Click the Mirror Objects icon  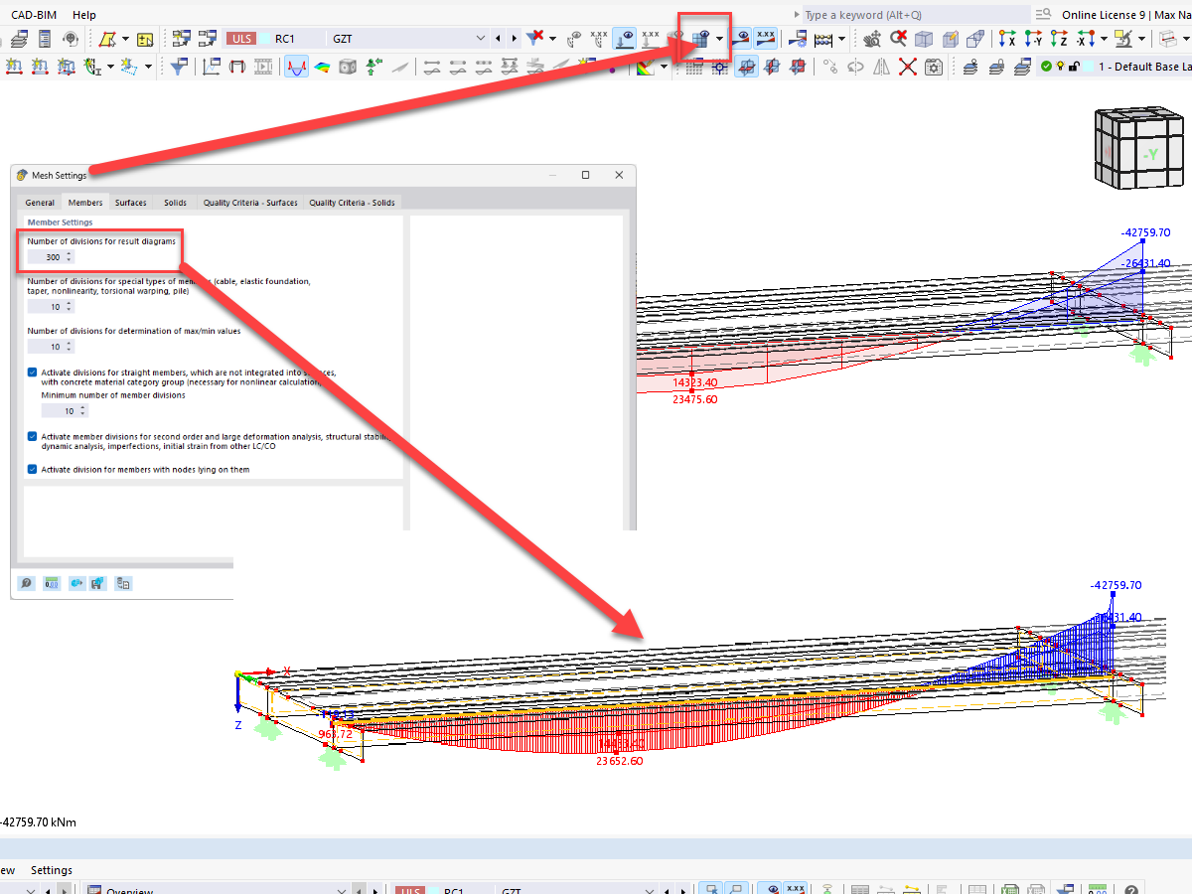(881, 67)
